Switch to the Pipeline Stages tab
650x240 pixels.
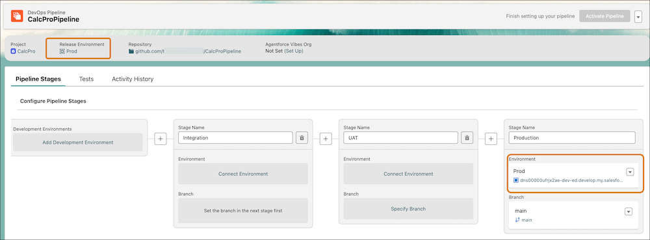point(38,79)
